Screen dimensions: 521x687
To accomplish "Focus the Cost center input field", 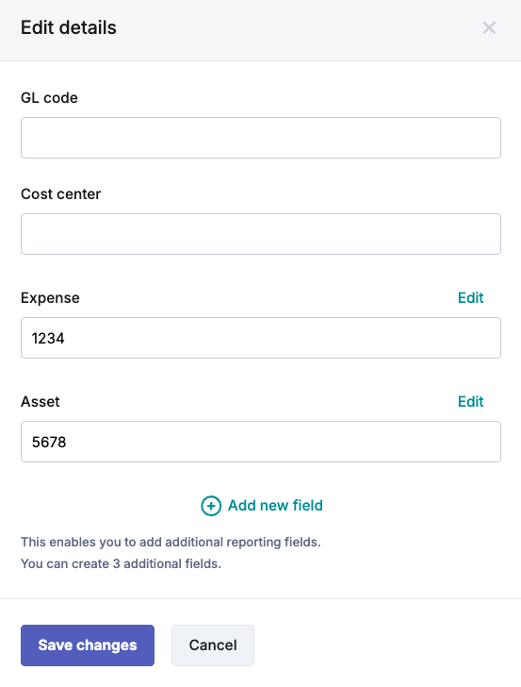I will [x=261, y=234].
